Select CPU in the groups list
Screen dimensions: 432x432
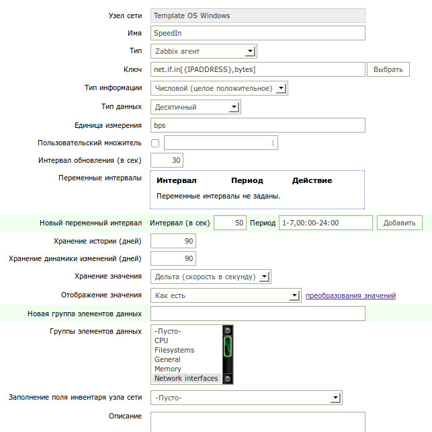162,340
